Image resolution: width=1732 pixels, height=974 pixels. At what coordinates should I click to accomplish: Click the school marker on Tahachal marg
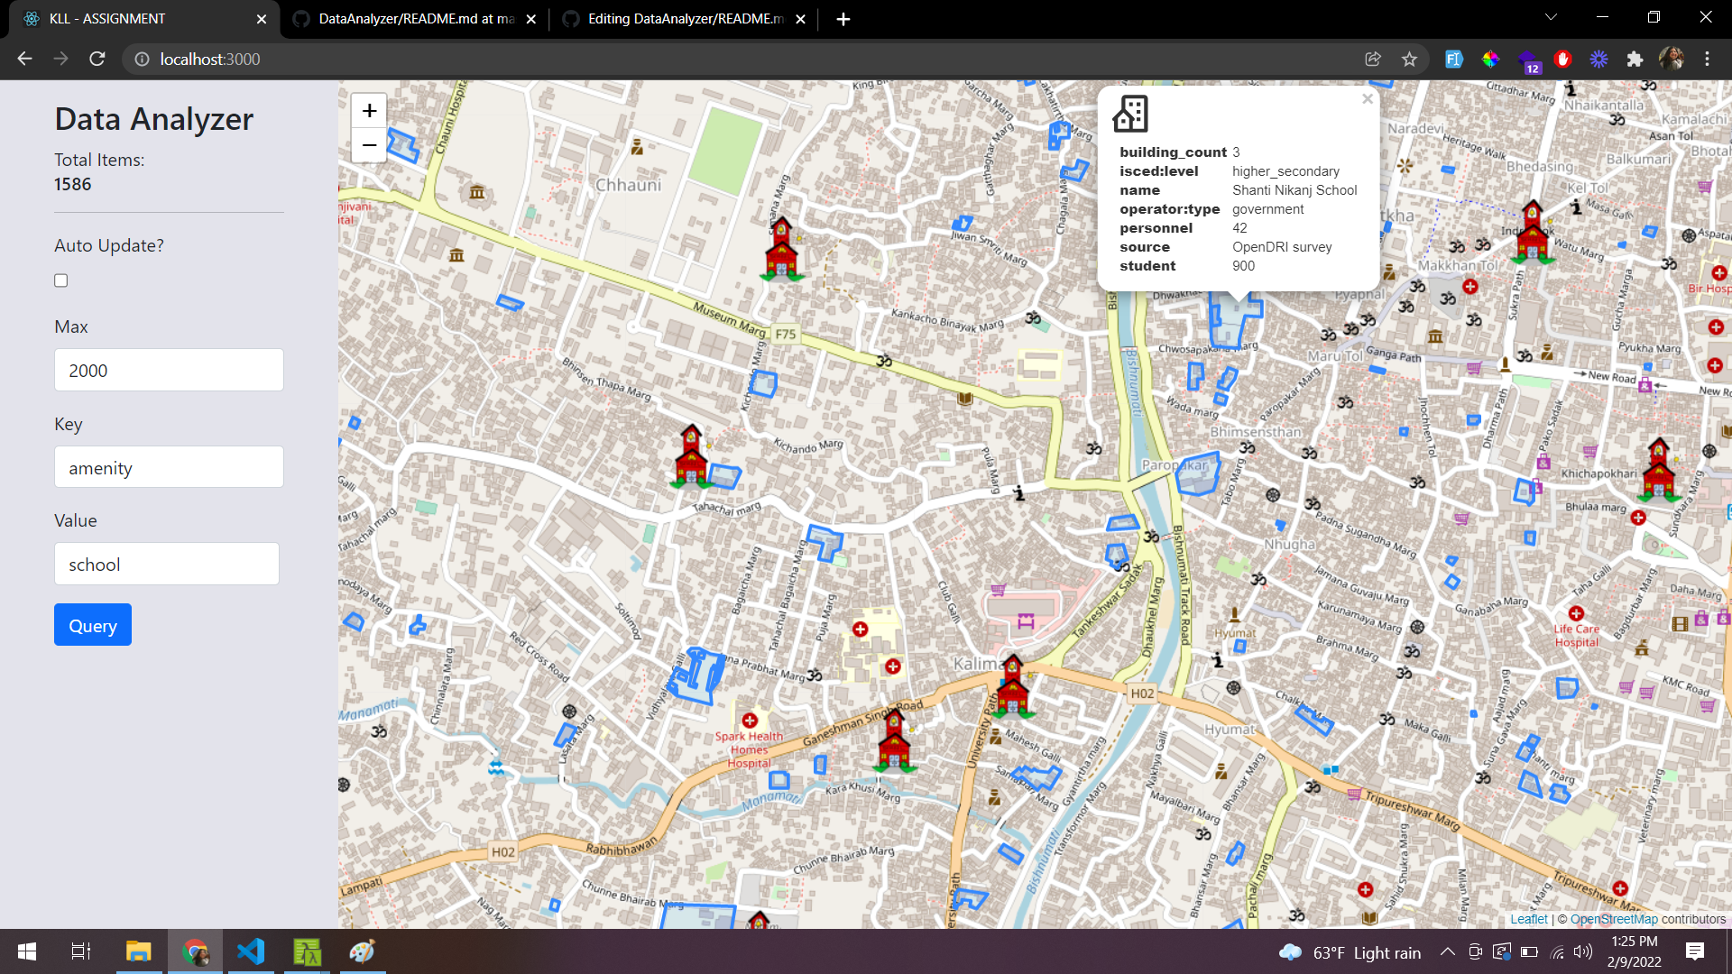point(692,456)
